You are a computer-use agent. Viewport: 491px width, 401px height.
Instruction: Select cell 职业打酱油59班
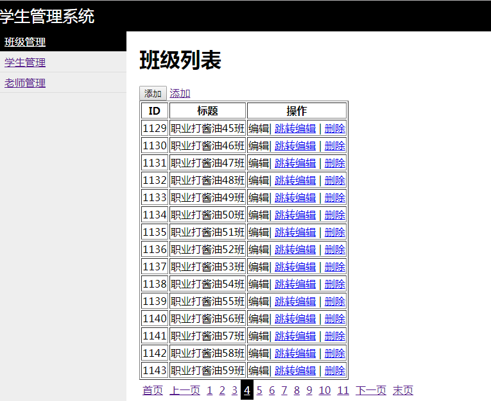pos(207,371)
